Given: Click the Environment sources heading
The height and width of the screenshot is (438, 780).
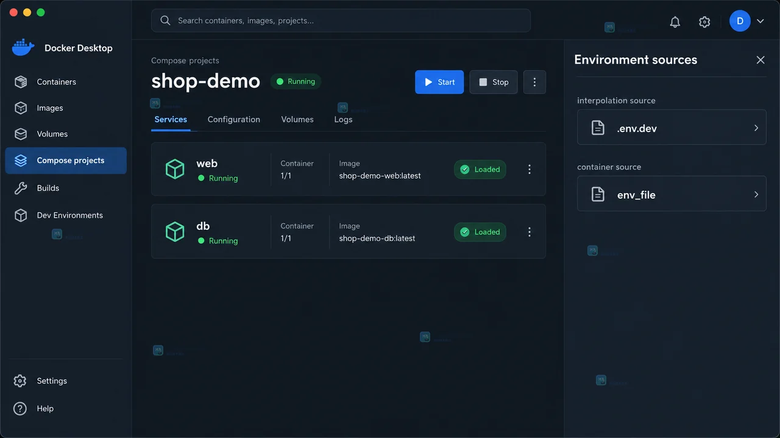Looking at the screenshot, I should [x=636, y=60].
